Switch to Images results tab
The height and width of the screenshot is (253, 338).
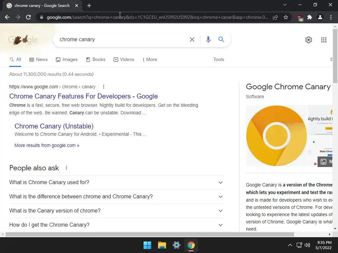click(x=67, y=60)
